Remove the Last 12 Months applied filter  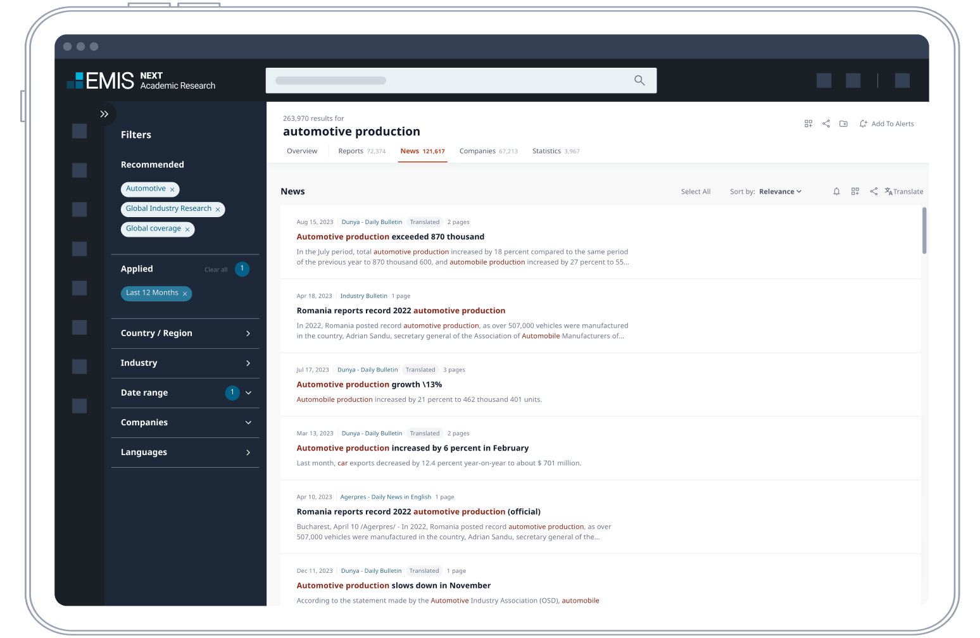pos(185,294)
